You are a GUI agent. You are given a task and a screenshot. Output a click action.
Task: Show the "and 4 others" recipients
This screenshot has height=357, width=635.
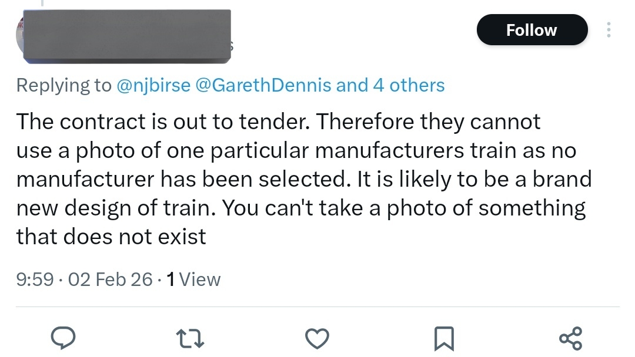pos(390,86)
